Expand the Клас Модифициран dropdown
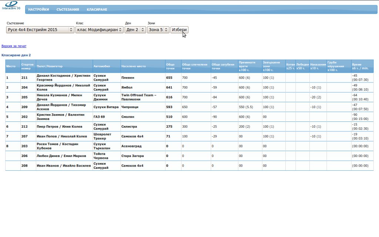This screenshot has width=379, height=237. (x=99, y=30)
